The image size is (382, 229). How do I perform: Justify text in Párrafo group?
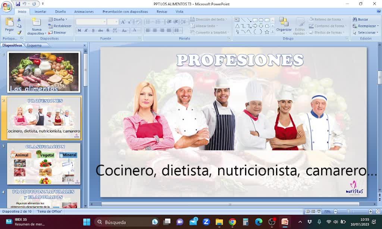pyautogui.click(x=169, y=30)
